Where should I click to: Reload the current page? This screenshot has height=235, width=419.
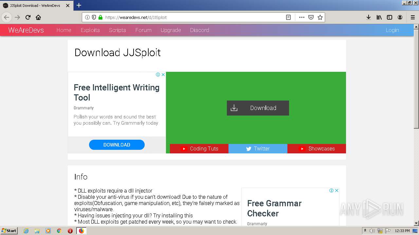[x=28, y=17]
